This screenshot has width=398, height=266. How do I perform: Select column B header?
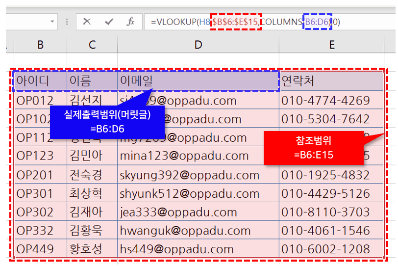click(40, 45)
